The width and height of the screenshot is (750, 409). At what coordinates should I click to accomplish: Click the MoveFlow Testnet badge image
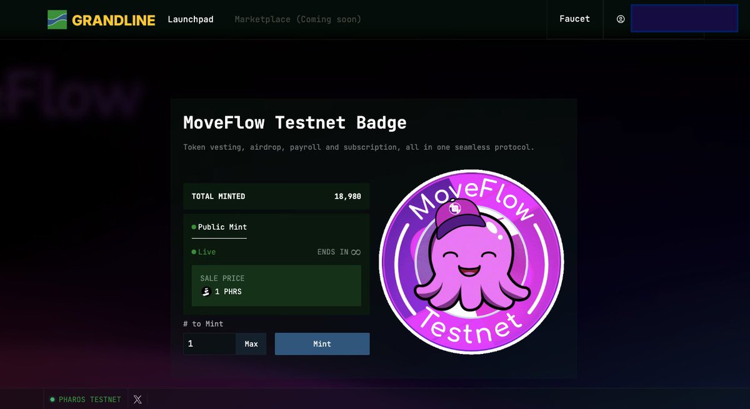[x=472, y=261]
